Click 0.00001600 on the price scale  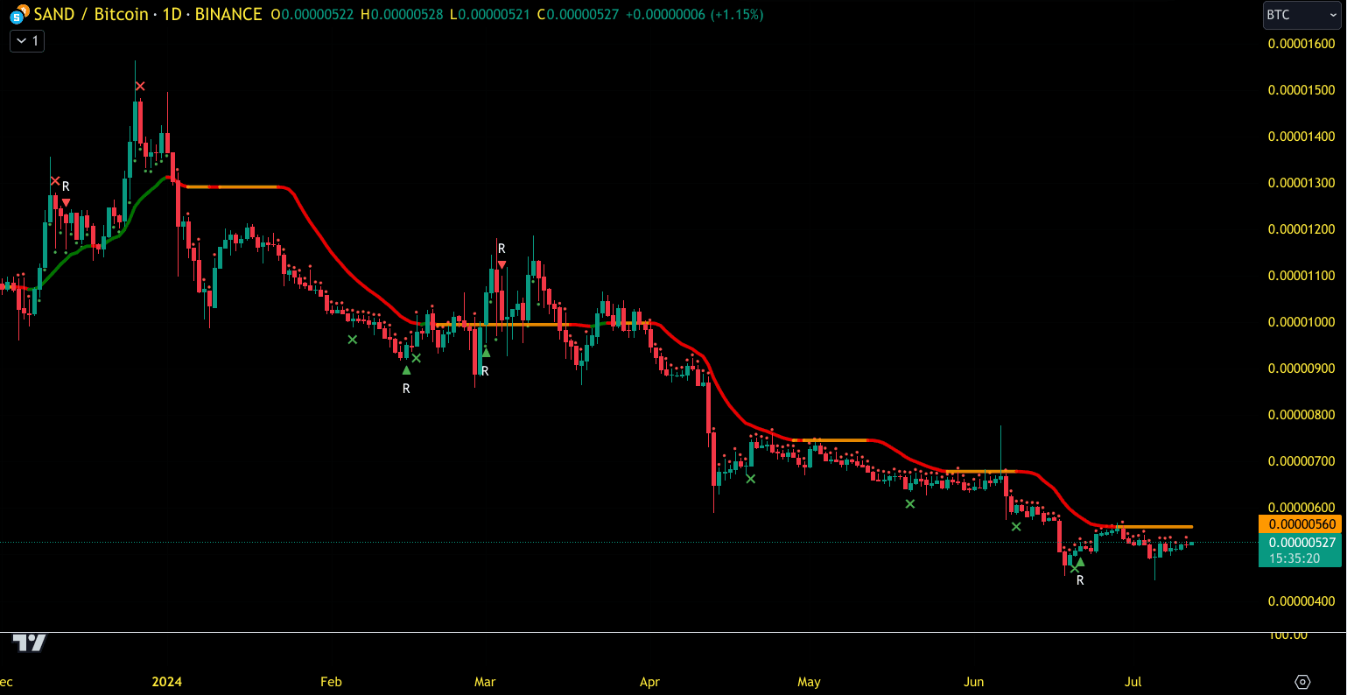1301,44
